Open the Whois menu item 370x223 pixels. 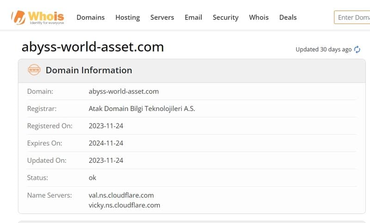259,18
